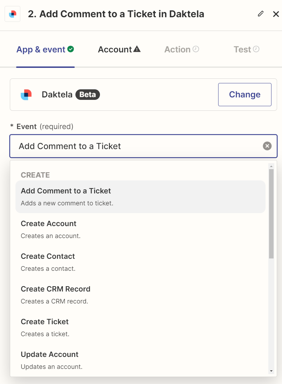Open the Test tab
The image size is (282, 384).
tap(242, 50)
